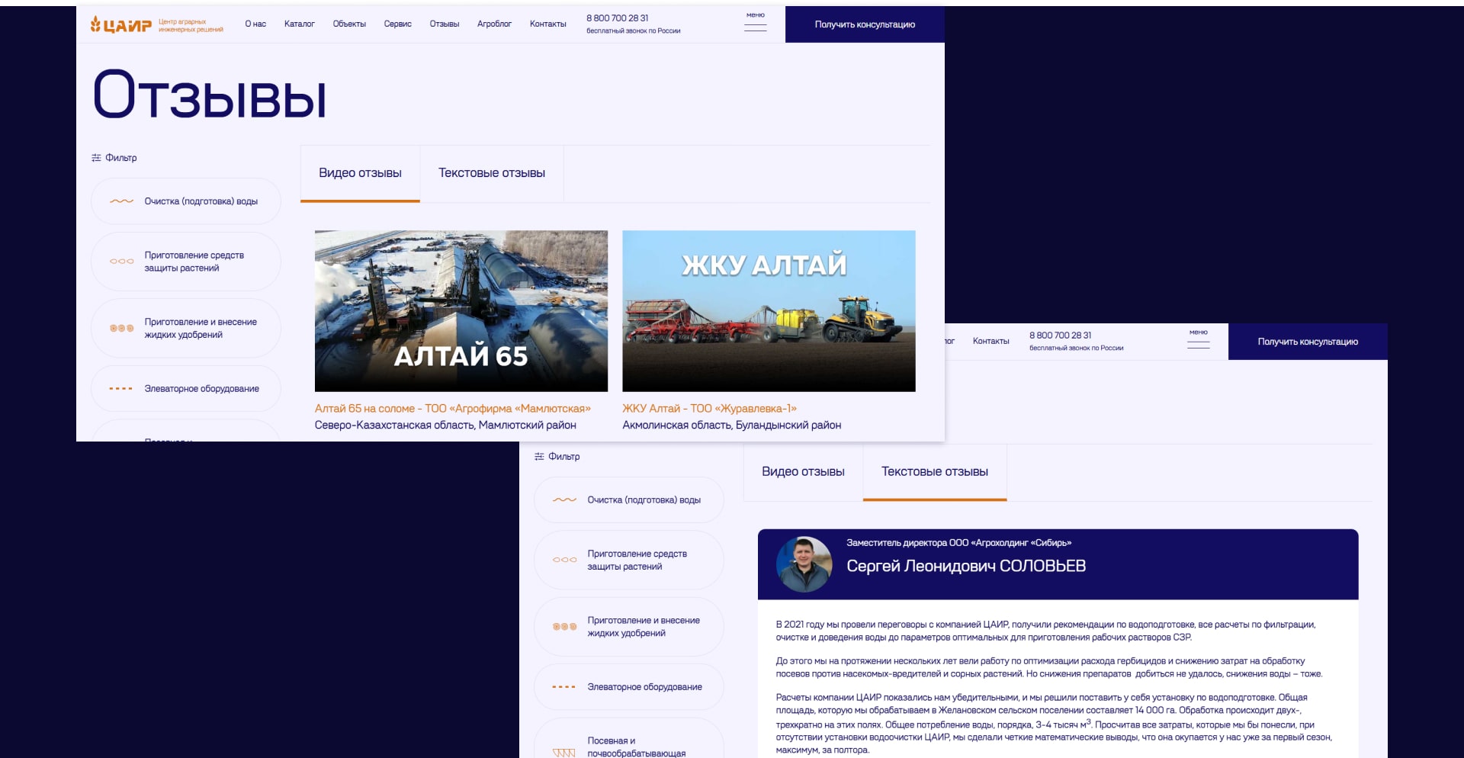
Task: Open link Алтай 65 на соломе - ТОО Агрофирма Мамлютская
Action: pos(453,409)
